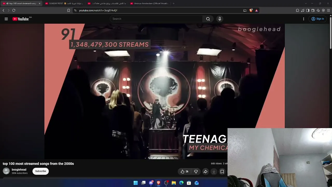Open a new browser tab
The image size is (332, 187).
(x=174, y=3)
